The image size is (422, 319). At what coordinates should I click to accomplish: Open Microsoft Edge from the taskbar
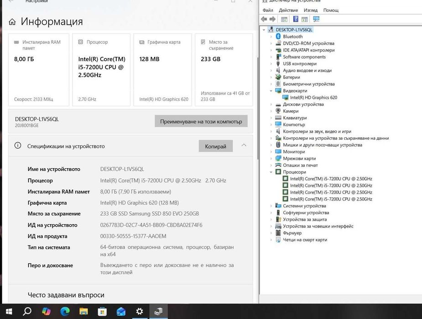[x=65, y=311]
